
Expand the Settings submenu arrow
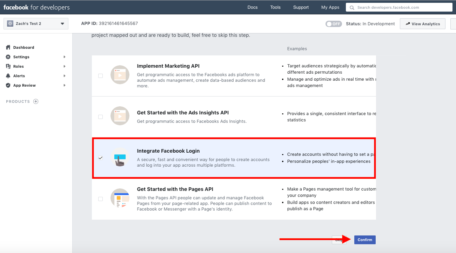click(x=65, y=57)
